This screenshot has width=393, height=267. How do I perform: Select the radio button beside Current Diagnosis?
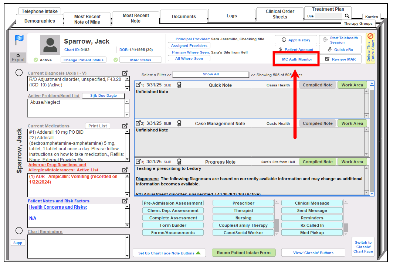19,73
